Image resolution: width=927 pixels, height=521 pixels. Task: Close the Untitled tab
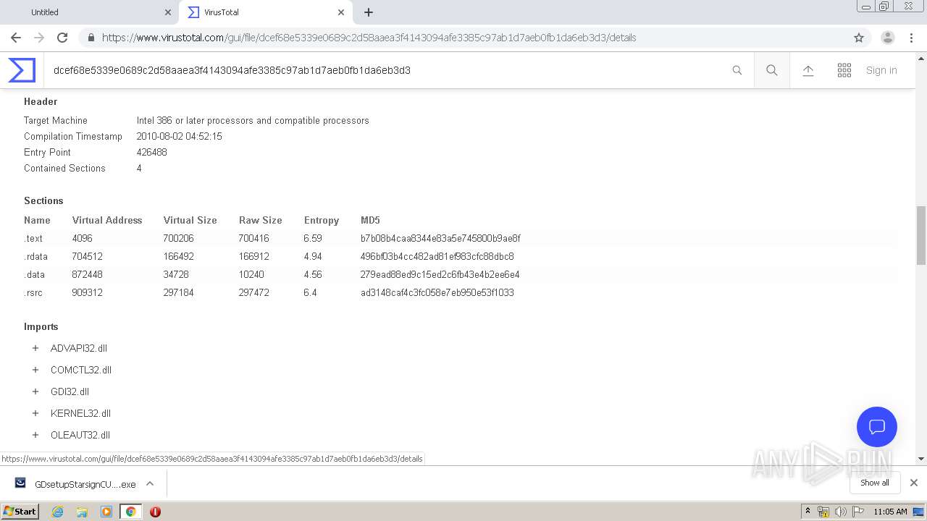[168, 12]
